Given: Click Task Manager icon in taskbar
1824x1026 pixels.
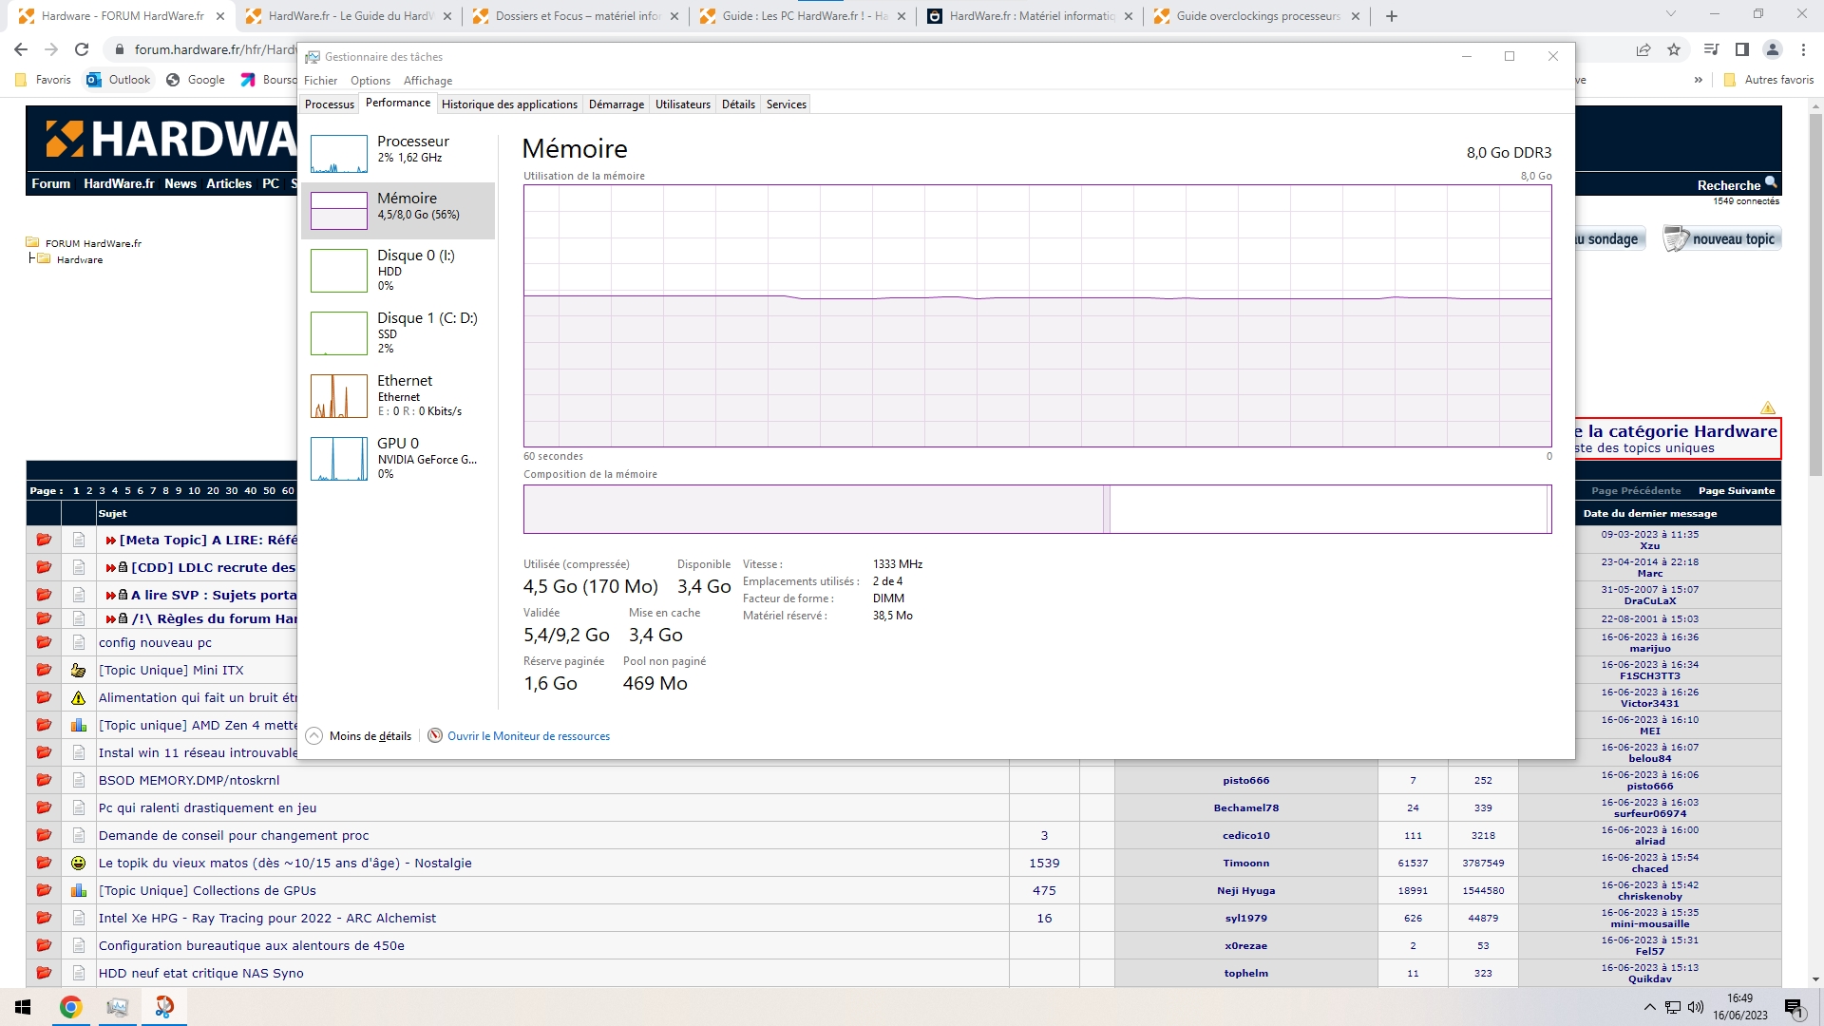Looking at the screenshot, I should pyautogui.click(x=117, y=1007).
